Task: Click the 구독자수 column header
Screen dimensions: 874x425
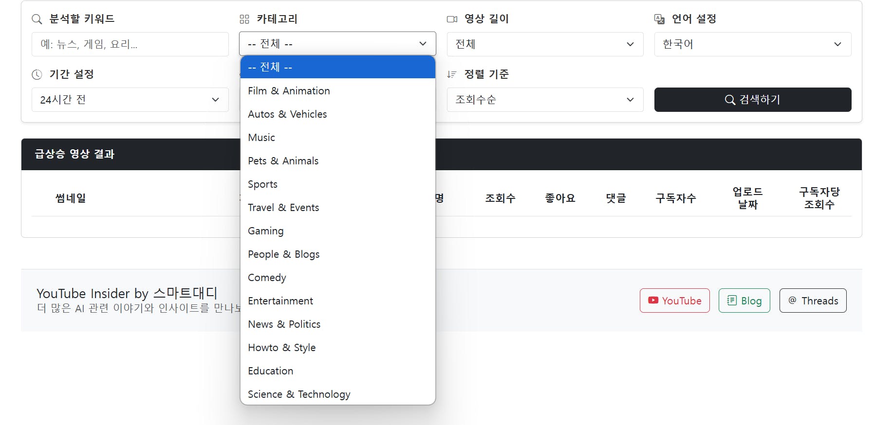Action: (x=676, y=198)
